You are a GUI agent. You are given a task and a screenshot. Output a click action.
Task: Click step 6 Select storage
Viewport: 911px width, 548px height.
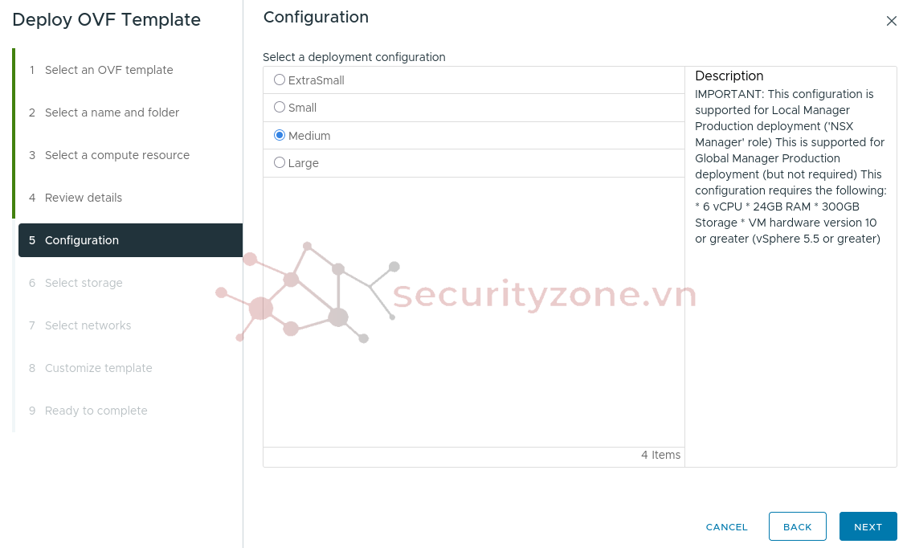pyautogui.click(x=84, y=283)
